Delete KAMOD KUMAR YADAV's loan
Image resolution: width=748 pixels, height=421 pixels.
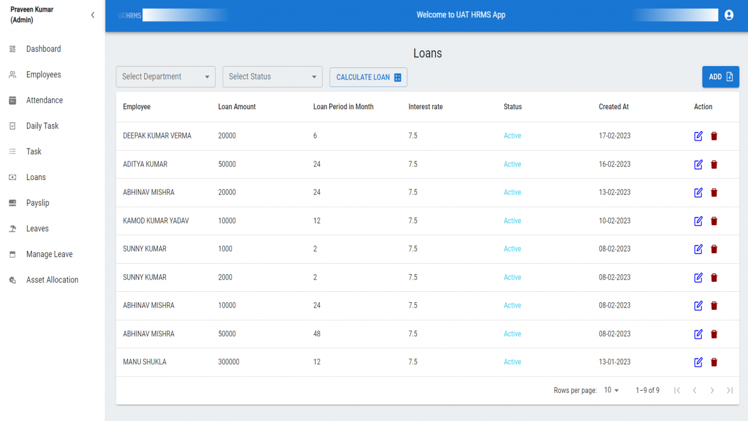click(714, 221)
